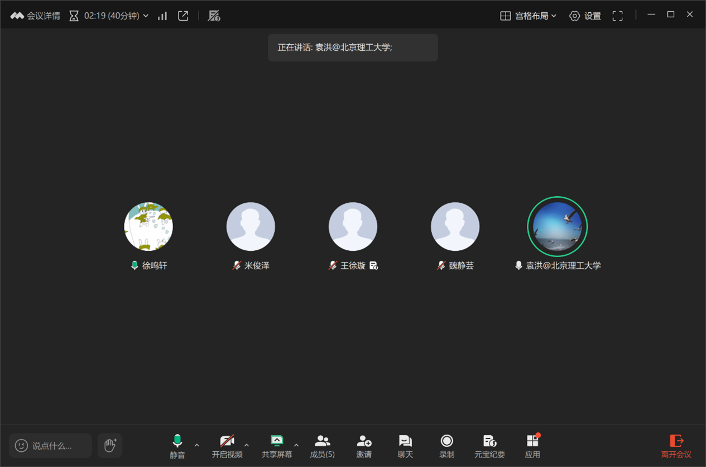Start 录制 recording
Screen dimensions: 706x467
coord(446,446)
